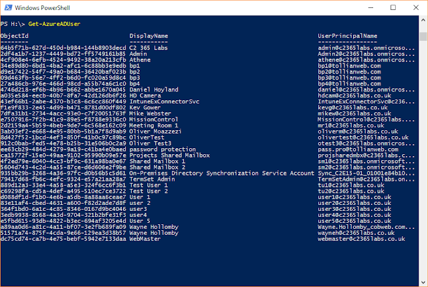Screen dimensions: 428x287
Task: Click display name 'User 1'
Action: 140,197
